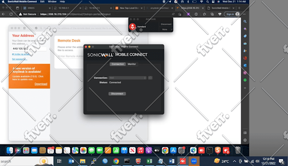Image resolution: width=288 pixels, height=166 pixels.
Task: Open Zoom from the Windows taskbar
Action: [194, 161]
